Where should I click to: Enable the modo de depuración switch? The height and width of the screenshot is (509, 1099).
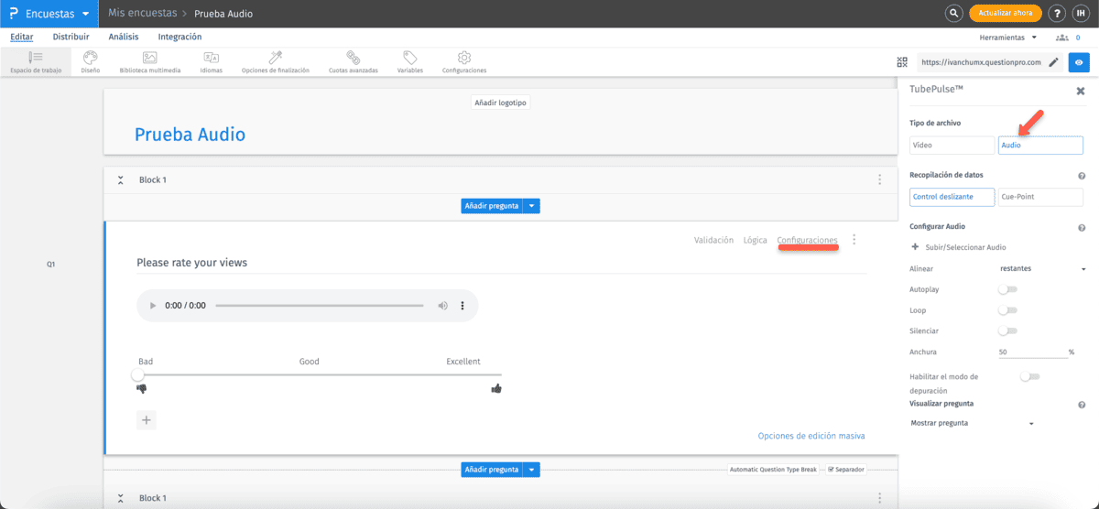click(x=1030, y=376)
